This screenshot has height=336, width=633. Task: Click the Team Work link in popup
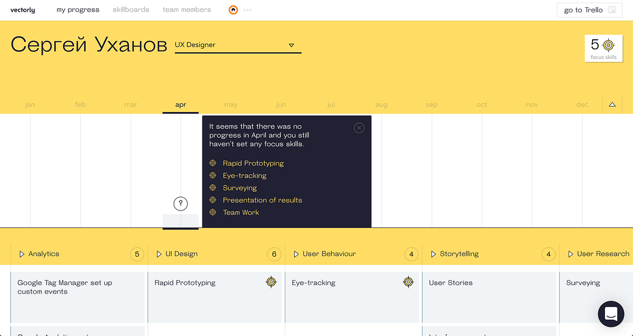[x=241, y=212]
